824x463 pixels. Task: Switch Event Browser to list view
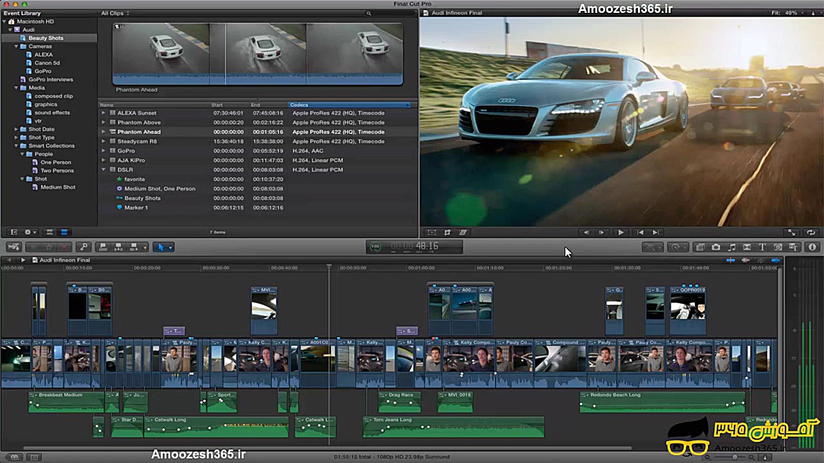coord(64,232)
